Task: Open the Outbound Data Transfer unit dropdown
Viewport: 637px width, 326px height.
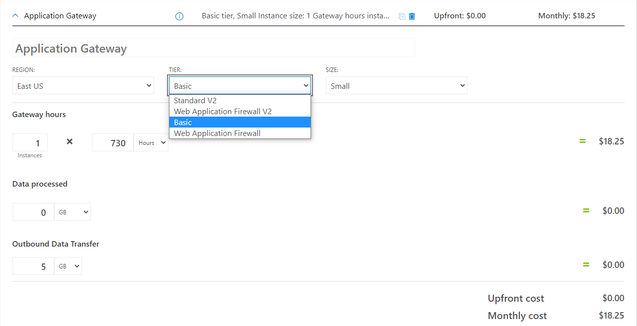Action: pyautogui.click(x=68, y=266)
